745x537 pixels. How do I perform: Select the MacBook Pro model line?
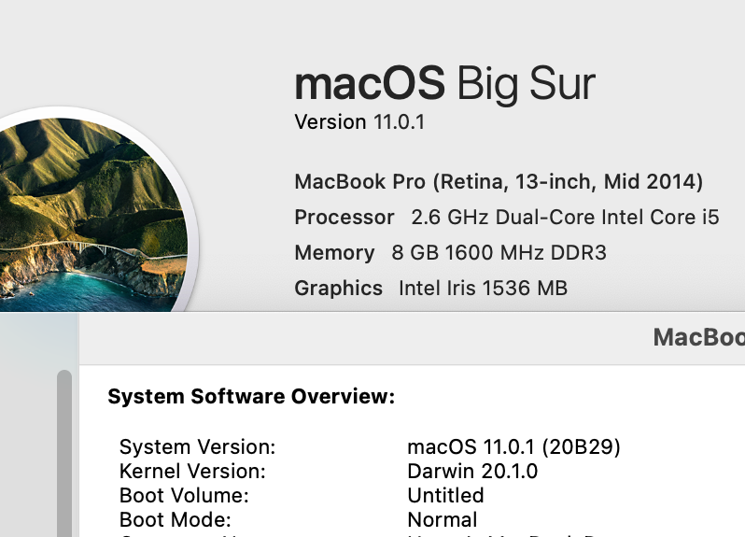click(x=499, y=181)
